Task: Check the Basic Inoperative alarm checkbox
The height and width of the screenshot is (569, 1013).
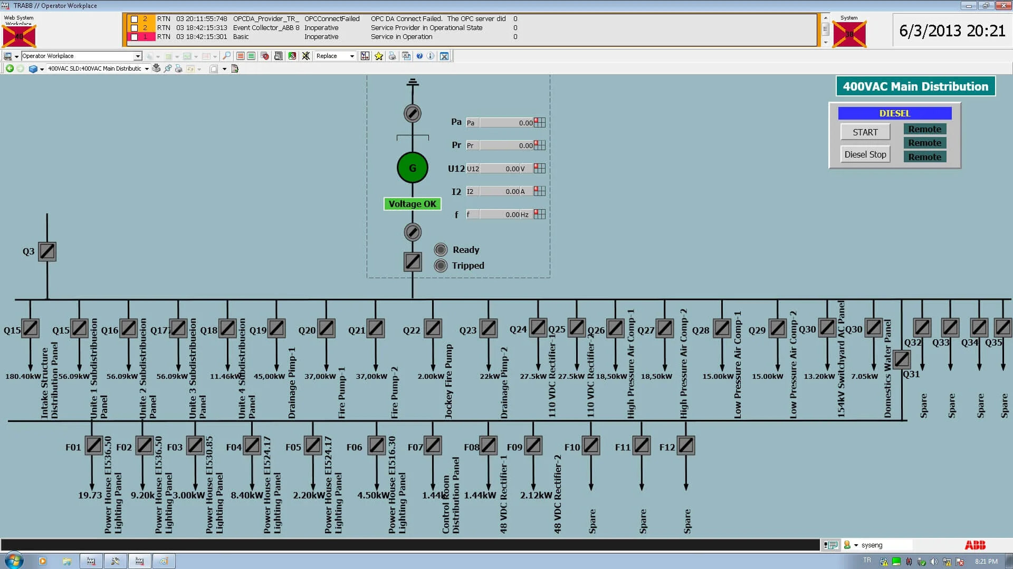Action: click(x=134, y=37)
